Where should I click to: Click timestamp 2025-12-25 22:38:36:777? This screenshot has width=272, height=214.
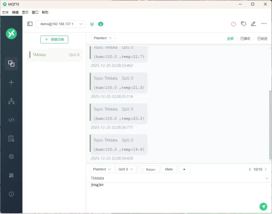click(112, 127)
